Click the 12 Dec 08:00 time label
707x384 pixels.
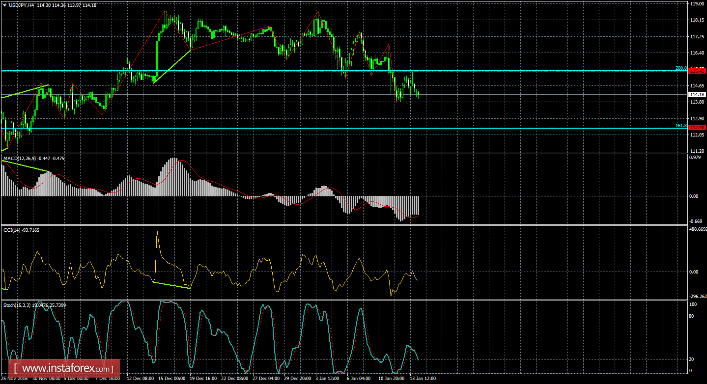(141, 379)
